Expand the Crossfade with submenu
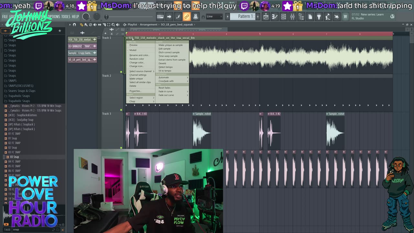Screen dimensions: 414x233 tap(173, 81)
